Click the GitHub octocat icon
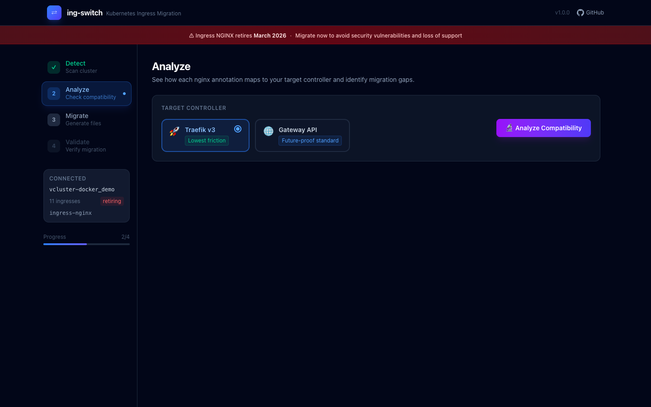The width and height of the screenshot is (651, 407). [x=580, y=13]
